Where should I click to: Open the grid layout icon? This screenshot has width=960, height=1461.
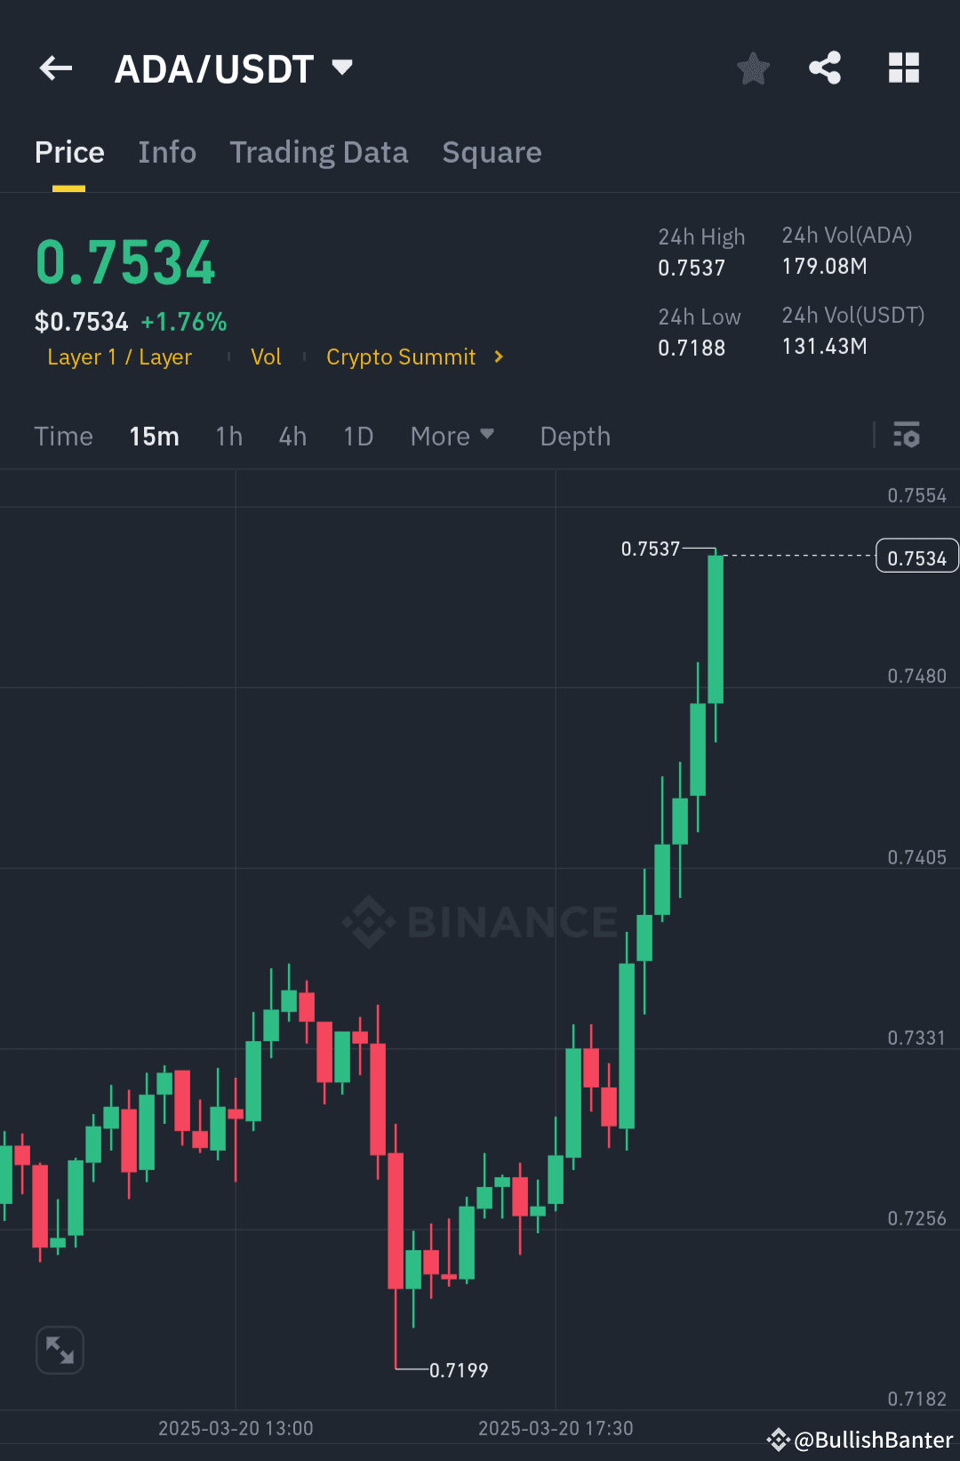click(903, 67)
